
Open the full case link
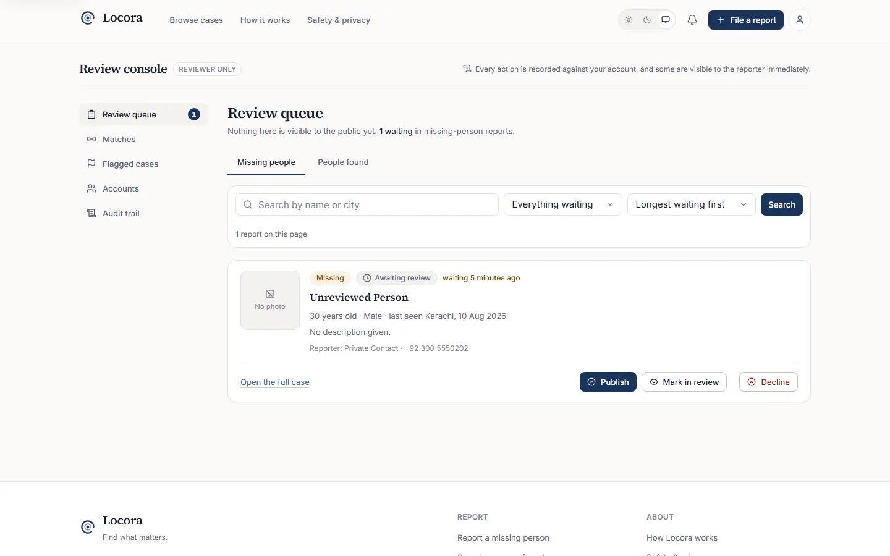pos(275,382)
